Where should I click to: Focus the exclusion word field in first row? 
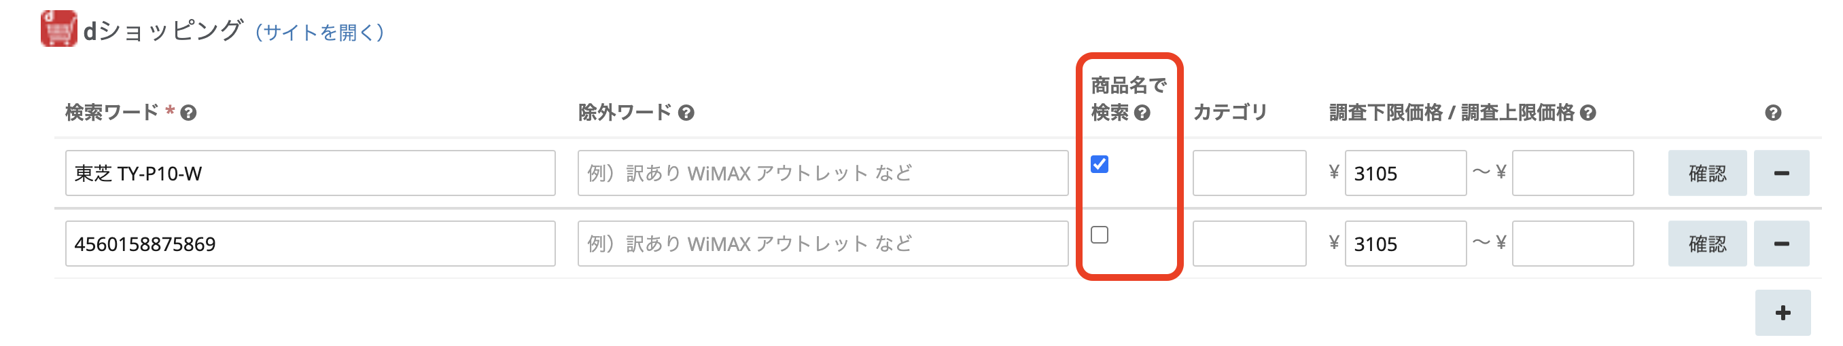point(823,173)
